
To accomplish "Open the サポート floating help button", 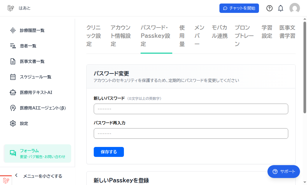I will (x=283, y=172).
